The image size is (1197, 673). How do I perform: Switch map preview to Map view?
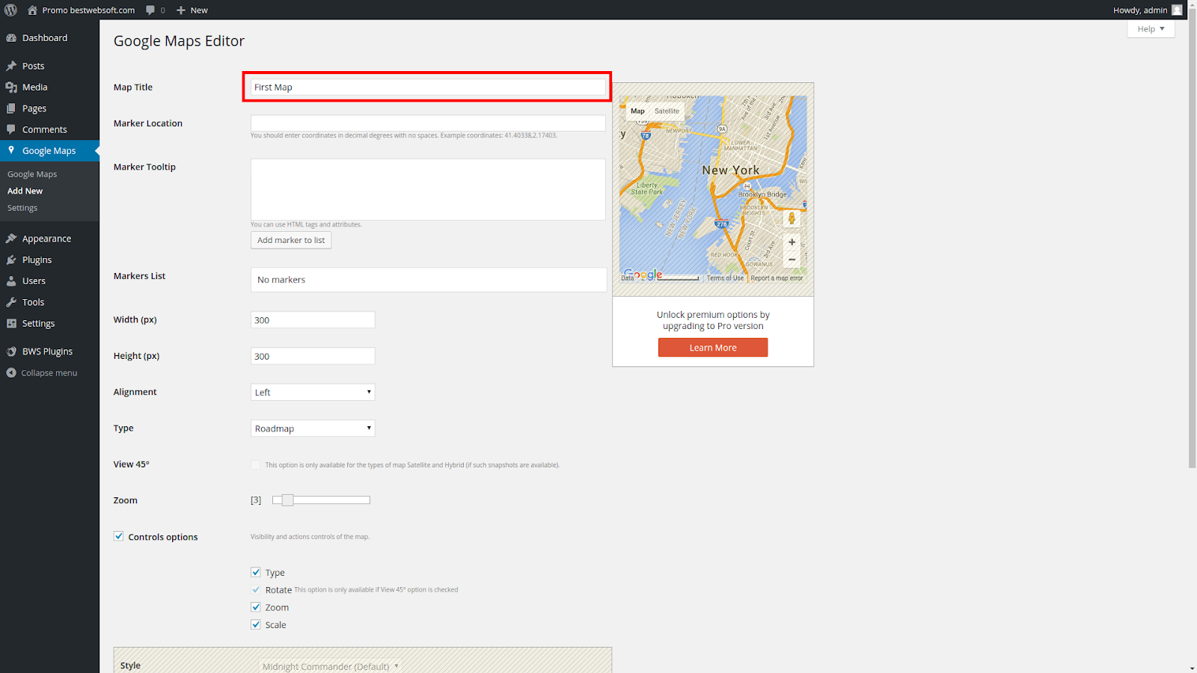pos(637,111)
